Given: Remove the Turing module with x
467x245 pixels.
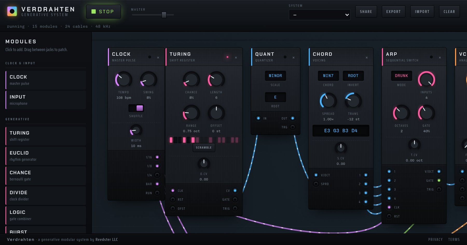Looking at the screenshot, I should (x=236, y=57).
